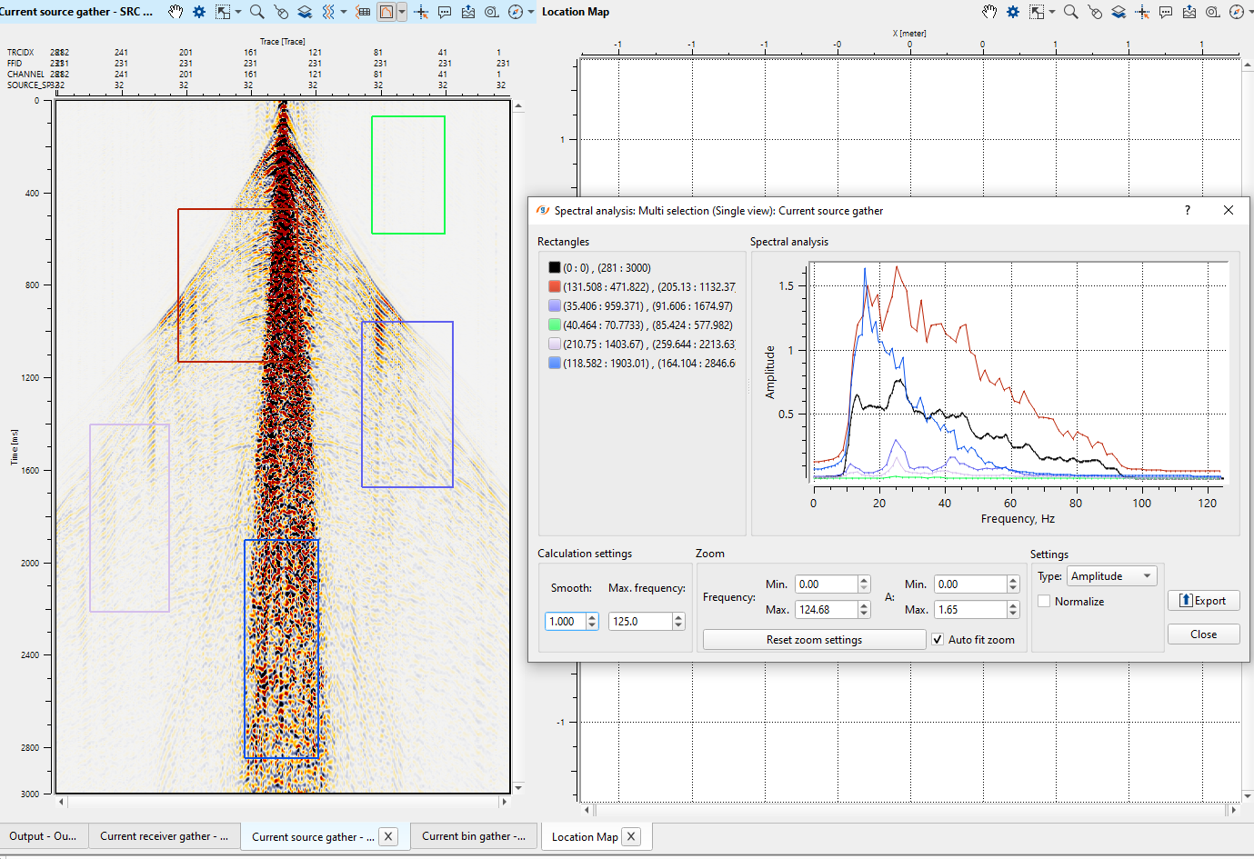Screen dimensions: 1254x859
Task: Toggle the highlighted spectral analysis tool button
Action: [386, 12]
